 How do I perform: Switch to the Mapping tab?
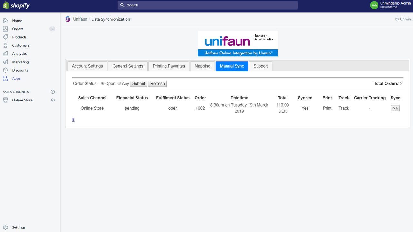pyautogui.click(x=202, y=66)
